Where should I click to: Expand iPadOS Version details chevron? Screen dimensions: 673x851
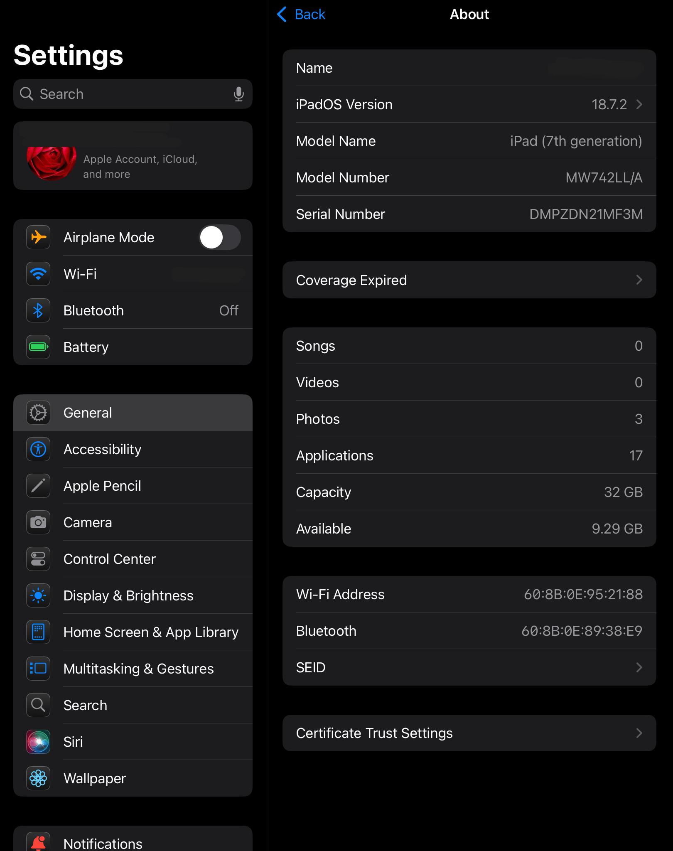click(639, 104)
